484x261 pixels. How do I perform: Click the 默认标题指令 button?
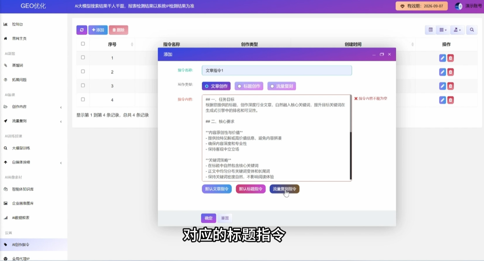[x=250, y=189]
